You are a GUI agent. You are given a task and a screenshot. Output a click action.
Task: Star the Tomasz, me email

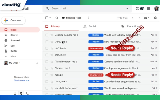point(52,68)
